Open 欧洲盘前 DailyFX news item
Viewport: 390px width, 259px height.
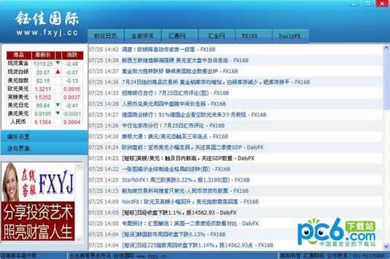[192, 147]
